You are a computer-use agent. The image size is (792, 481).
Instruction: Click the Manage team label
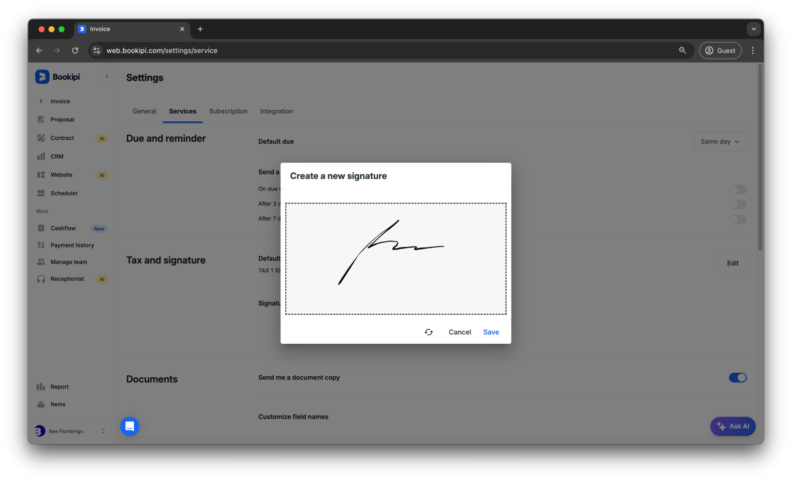coord(69,262)
